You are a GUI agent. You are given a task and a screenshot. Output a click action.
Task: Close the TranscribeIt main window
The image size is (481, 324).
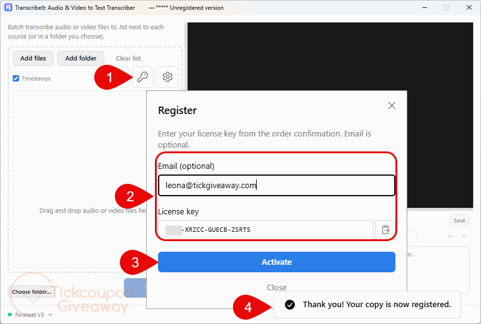click(x=469, y=7)
